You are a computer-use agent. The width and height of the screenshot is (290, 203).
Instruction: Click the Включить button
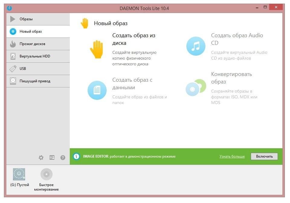coord(264,156)
